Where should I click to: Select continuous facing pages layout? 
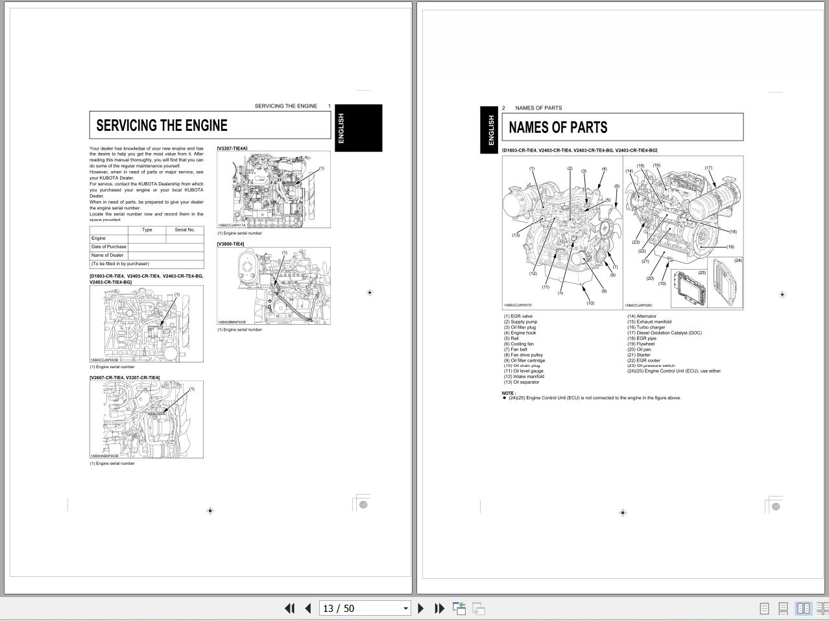(821, 608)
